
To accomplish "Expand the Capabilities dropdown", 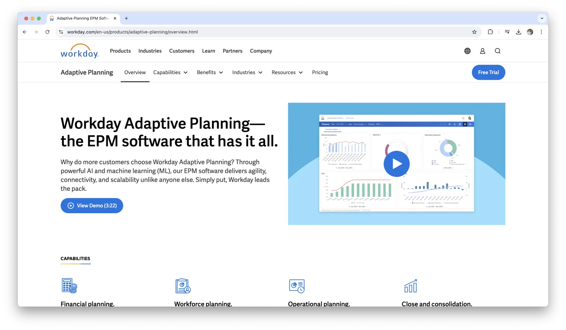I will tap(170, 72).
